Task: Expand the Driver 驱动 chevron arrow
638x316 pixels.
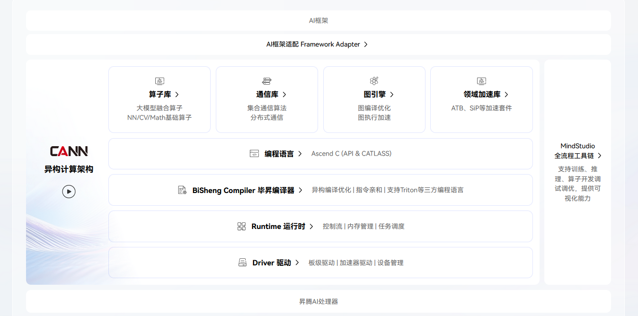Action: pyautogui.click(x=297, y=263)
